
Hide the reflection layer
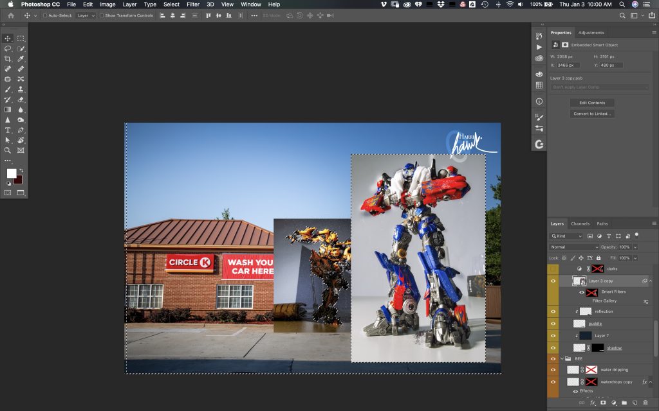coord(553,311)
